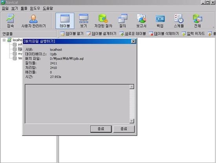Open the 백업 backup icon
The image size is (216, 163).
pyautogui.click(x=160, y=21)
